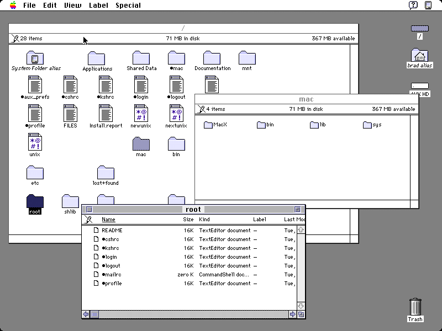Select the A/UX HD disk icon
The height and width of the screenshot is (331, 442).
pos(420,86)
